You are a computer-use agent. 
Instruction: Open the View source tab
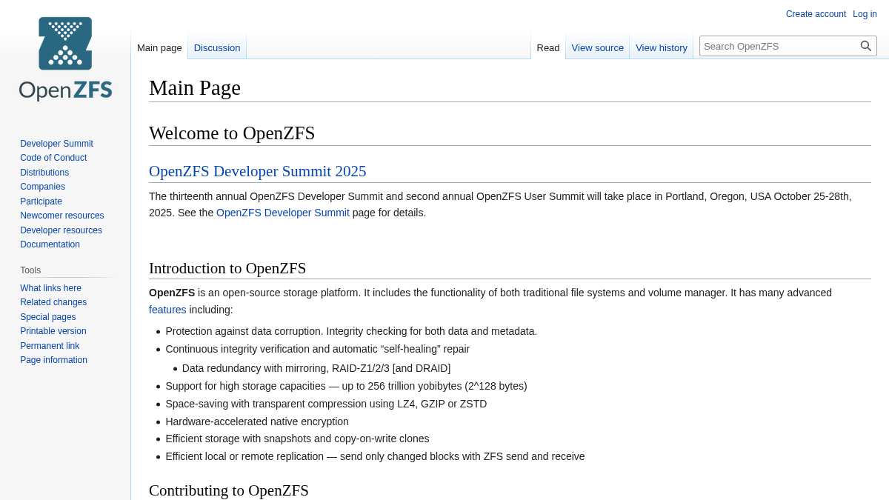click(x=598, y=47)
